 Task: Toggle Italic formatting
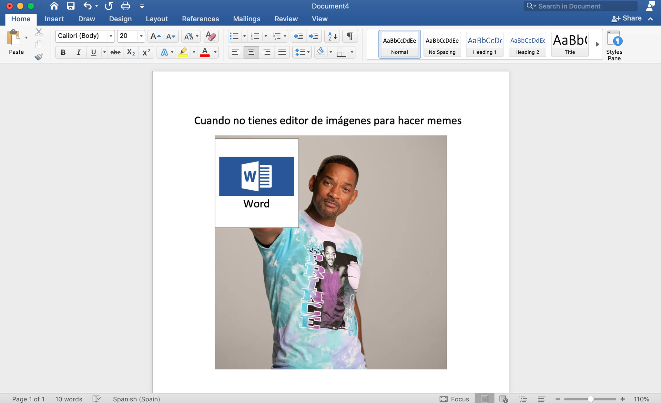click(78, 52)
